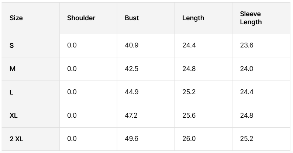Select the 42.5 bust measurement cell
Screen dimensions: 293x153
(x=131, y=69)
